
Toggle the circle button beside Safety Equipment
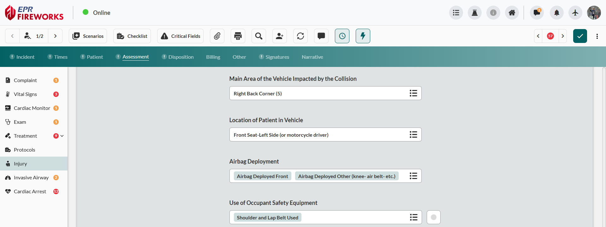point(434,217)
